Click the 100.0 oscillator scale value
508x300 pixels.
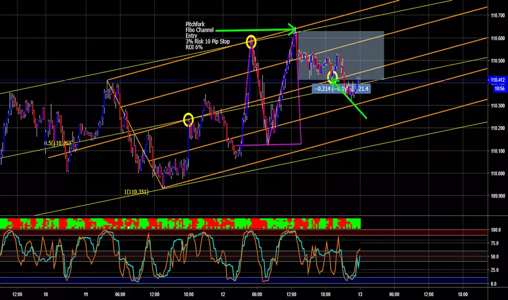coord(495,230)
